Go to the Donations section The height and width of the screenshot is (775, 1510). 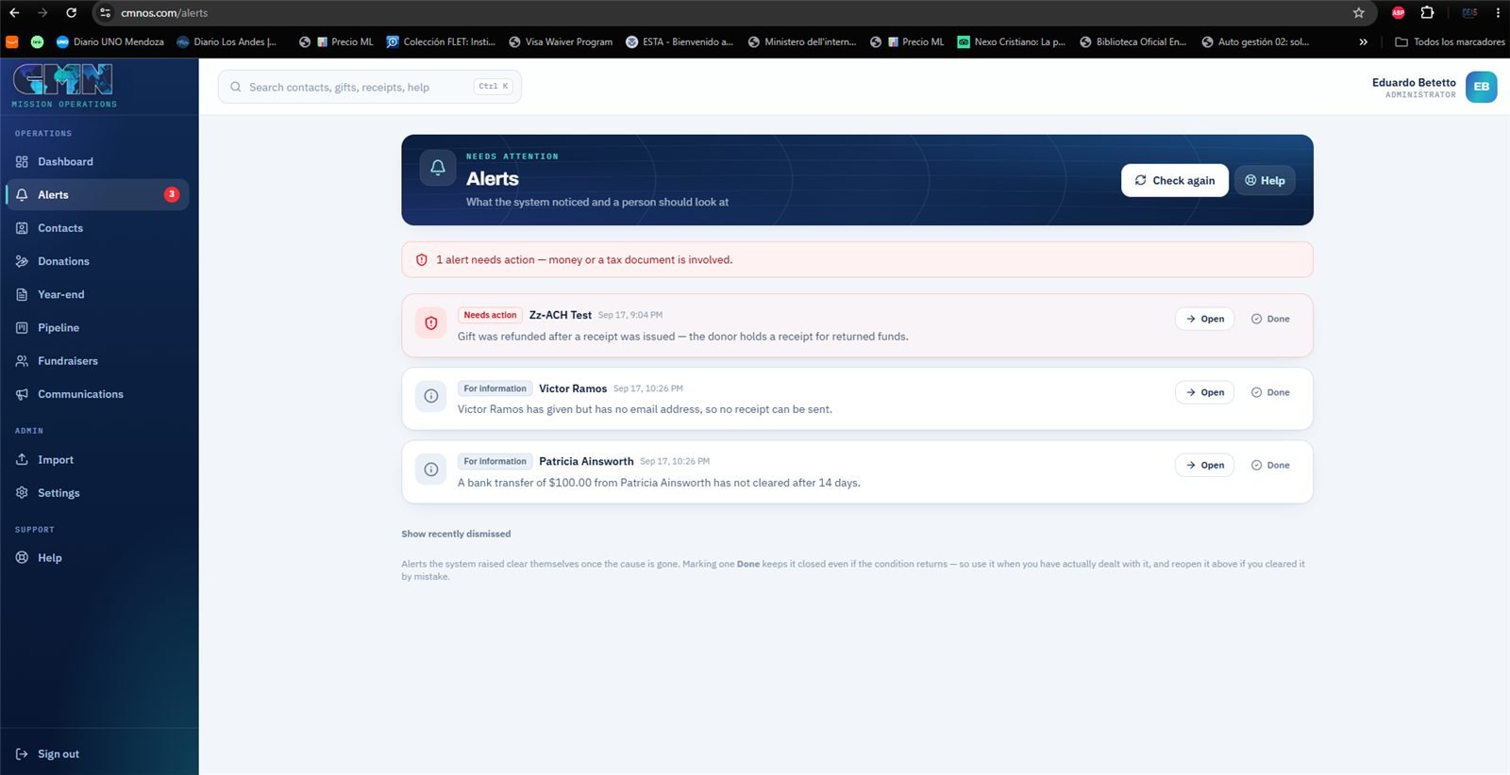(97, 261)
